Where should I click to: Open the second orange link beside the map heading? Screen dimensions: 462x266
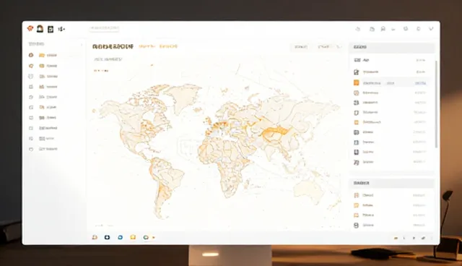pyautogui.click(x=168, y=46)
